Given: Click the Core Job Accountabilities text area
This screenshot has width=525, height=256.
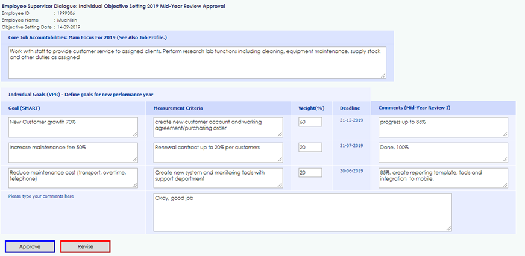Looking at the screenshot, I should point(197,62).
